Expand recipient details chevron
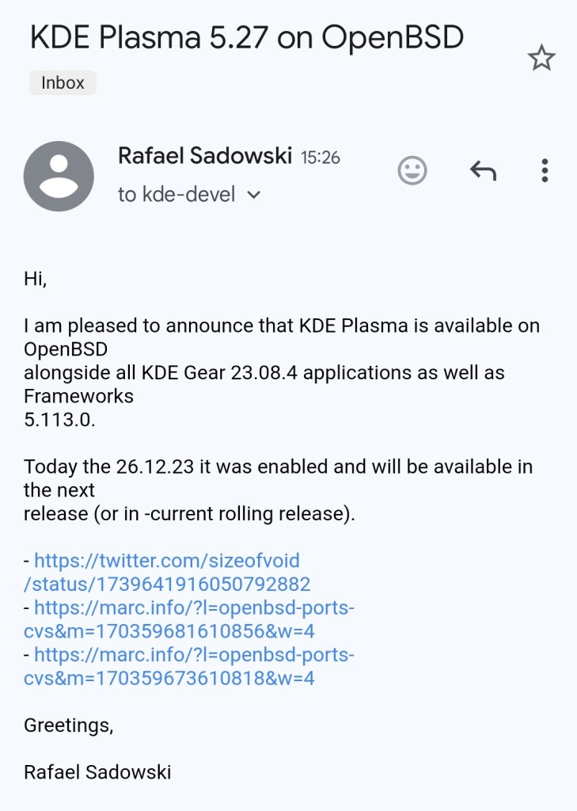The image size is (577, 811). 254,195
